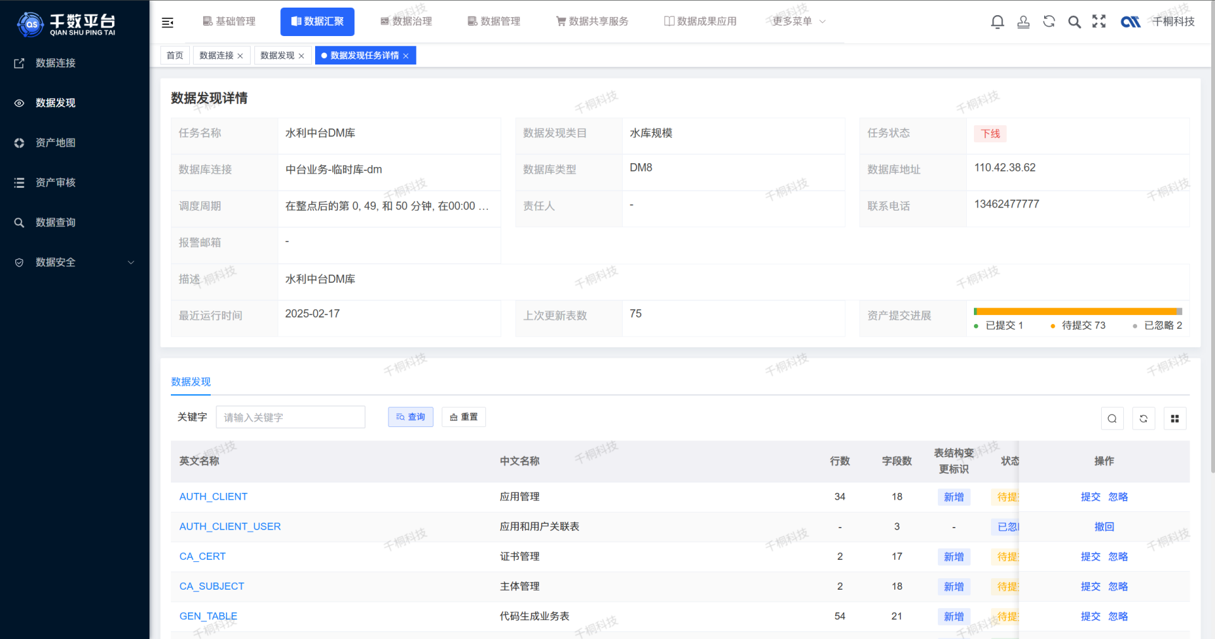This screenshot has width=1215, height=639.
Task: Open the notifications bell icon
Action: coord(997,21)
